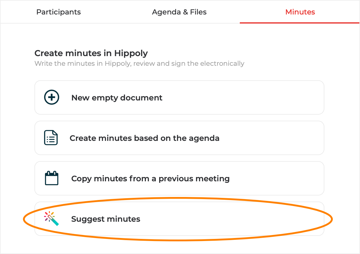Click the calendar icon for copying minutes
This screenshot has height=254, width=360.
pos(51,178)
